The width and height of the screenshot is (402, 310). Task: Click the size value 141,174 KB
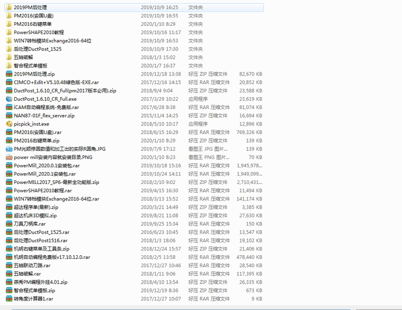pos(249,198)
